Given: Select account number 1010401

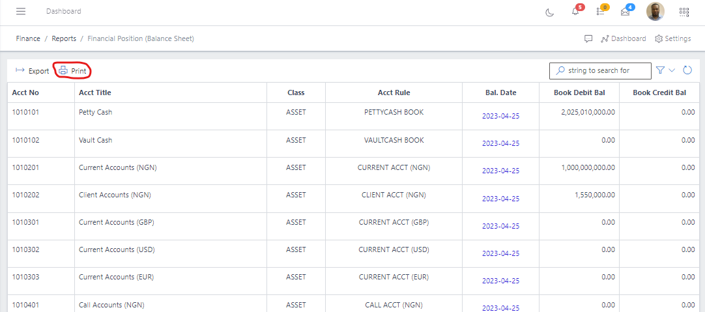Looking at the screenshot, I should pos(25,304).
